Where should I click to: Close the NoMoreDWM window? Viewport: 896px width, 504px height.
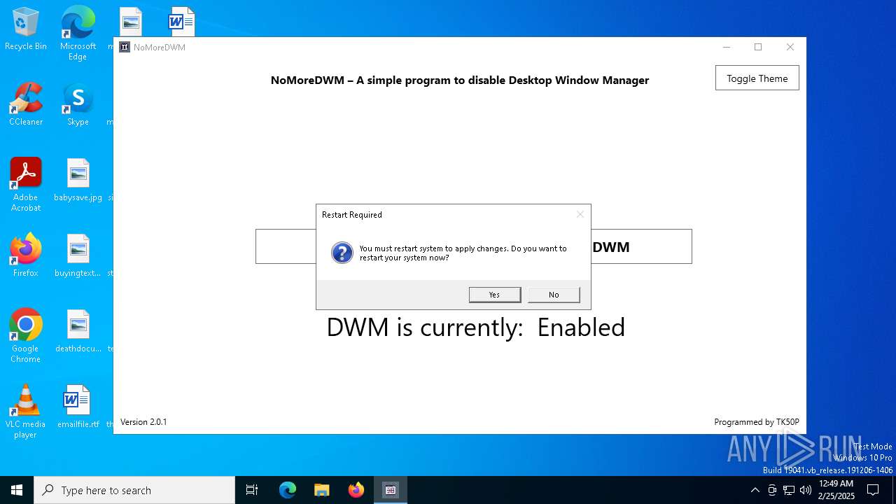click(x=790, y=47)
